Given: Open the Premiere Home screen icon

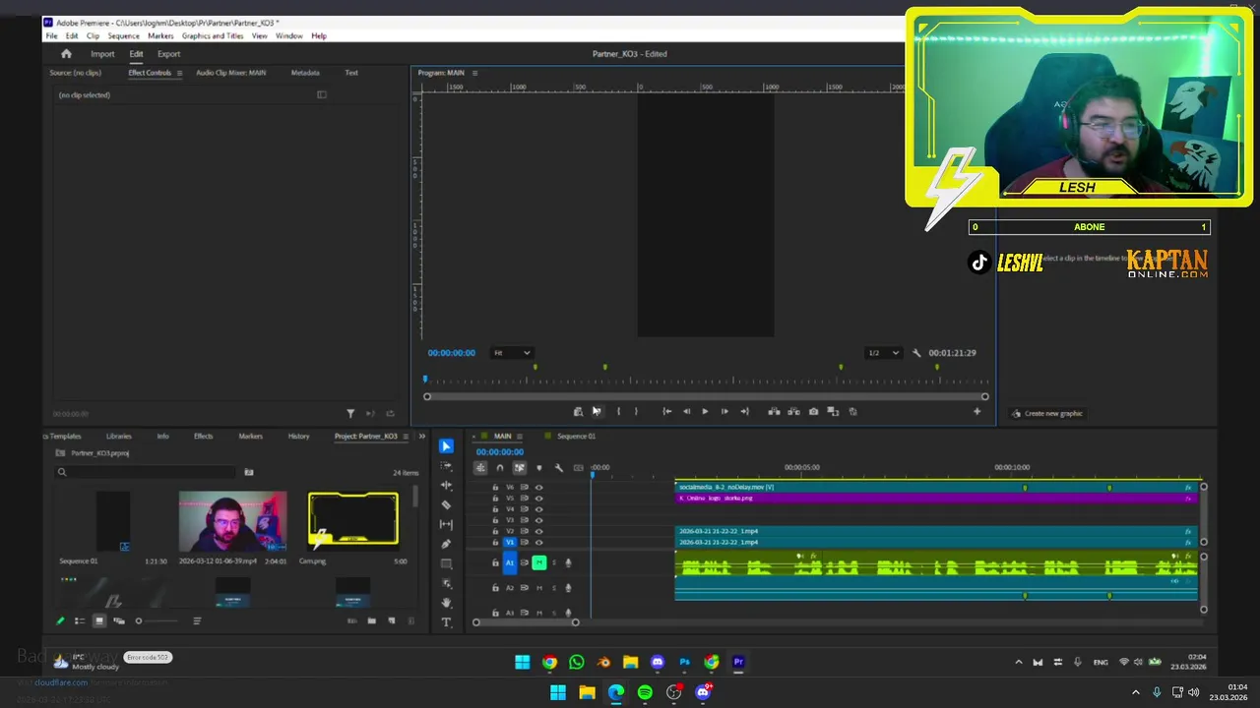Looking at the screenshot, I should (66, 54).
